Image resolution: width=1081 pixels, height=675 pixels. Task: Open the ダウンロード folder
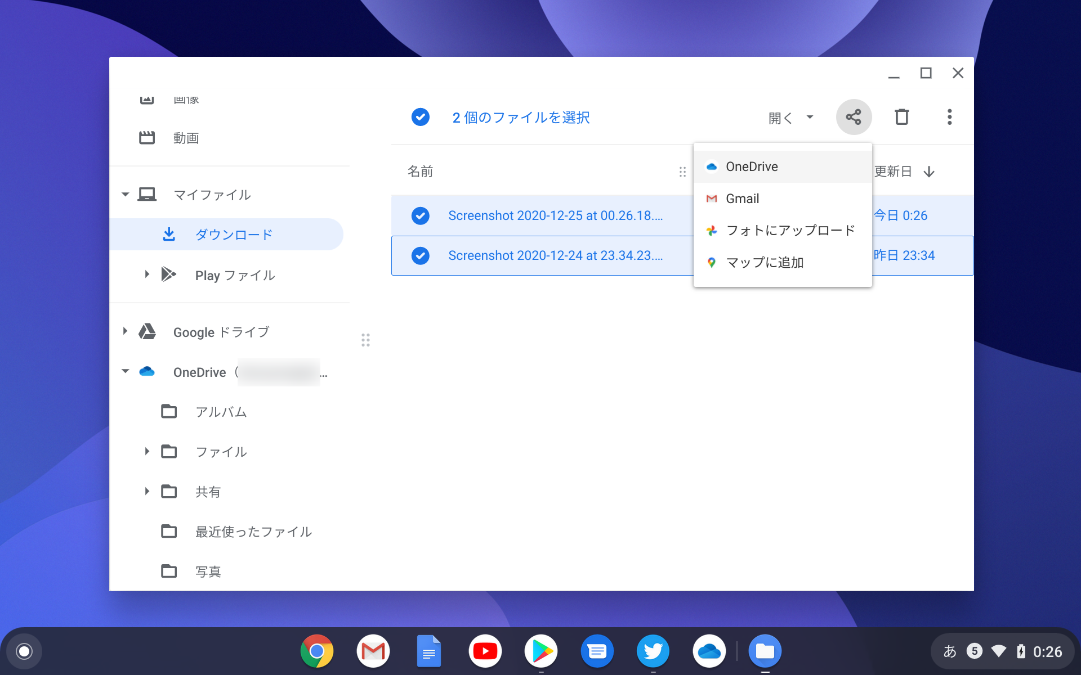tap(233, 235)
